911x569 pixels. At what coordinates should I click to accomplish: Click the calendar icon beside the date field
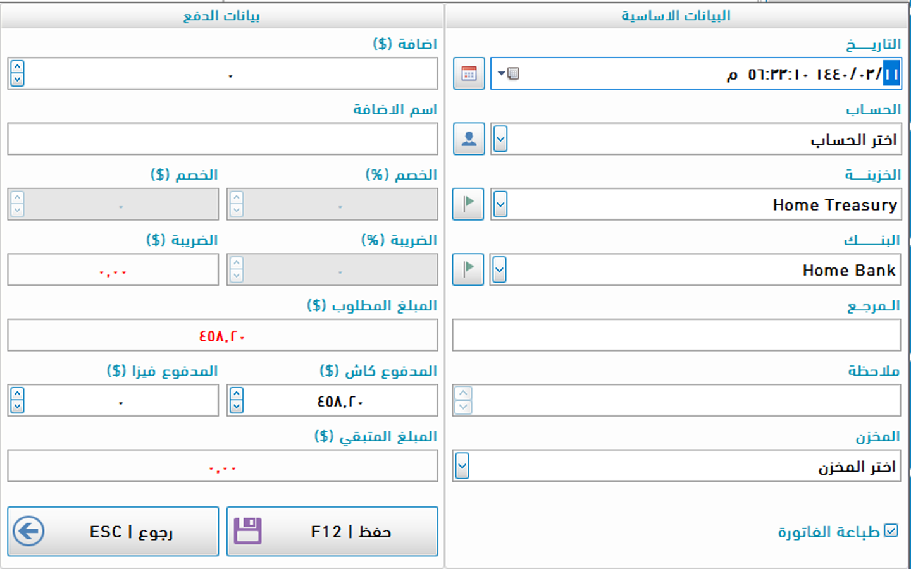pyautogui.click(x=469, y=73)
